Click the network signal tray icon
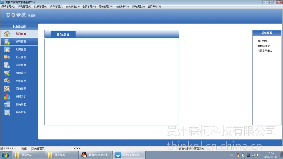283x159 pixels. point(253,155)
